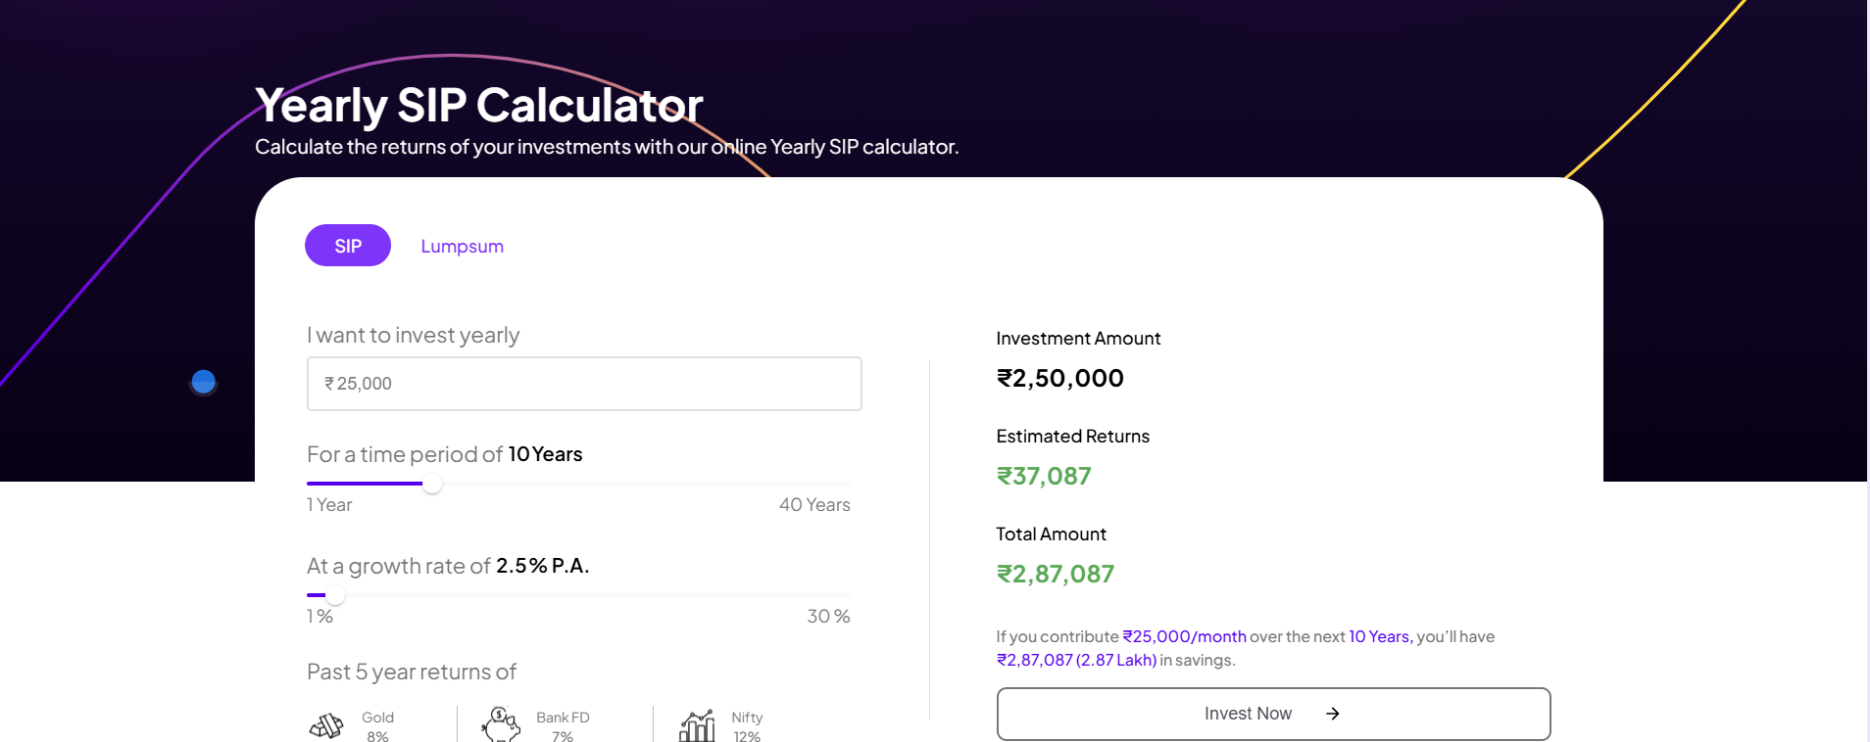Click the Bank FD piggy bank icon

coord(501,724)
